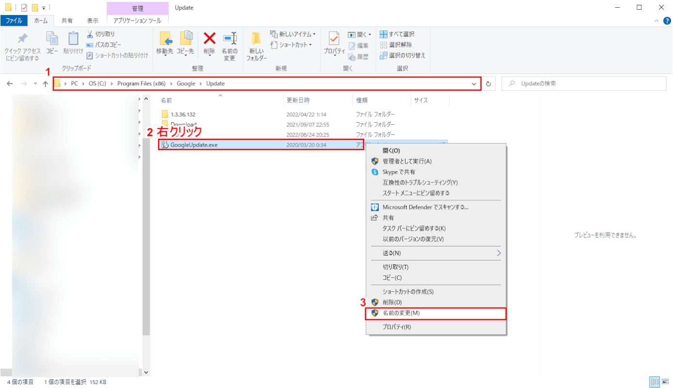Screen dimensions: 673x388
Task: Select Skype で共有 in context menu
Action: tap(435, 172)
